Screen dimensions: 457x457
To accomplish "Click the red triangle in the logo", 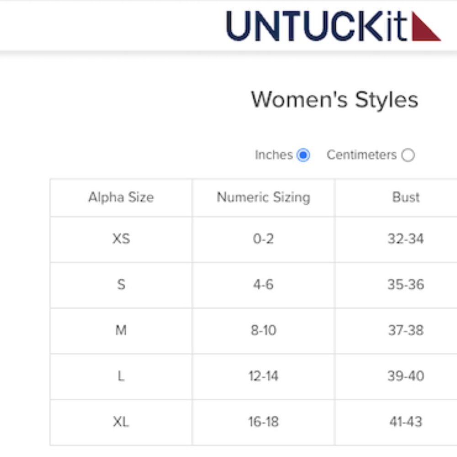I will [x=426, y=26].
